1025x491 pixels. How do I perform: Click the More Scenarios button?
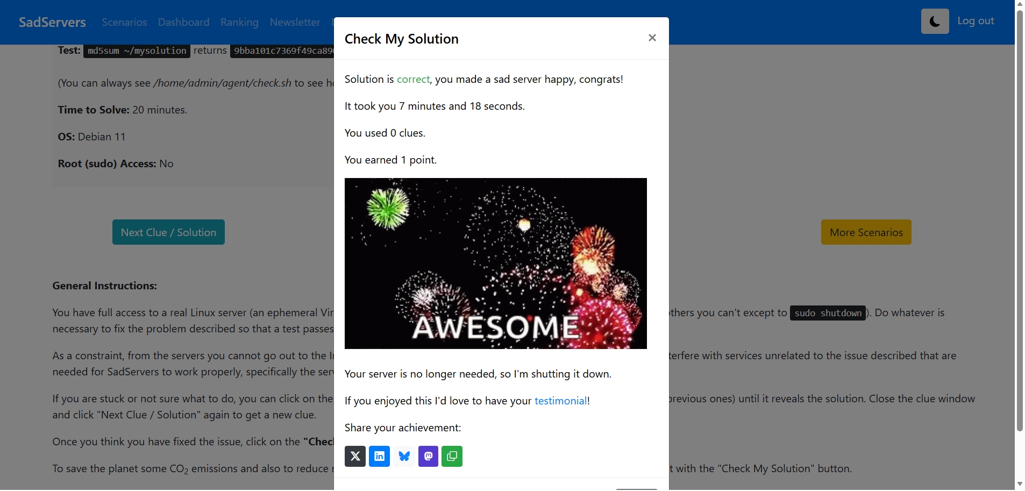pyautogui.click(x=866, y=232)
